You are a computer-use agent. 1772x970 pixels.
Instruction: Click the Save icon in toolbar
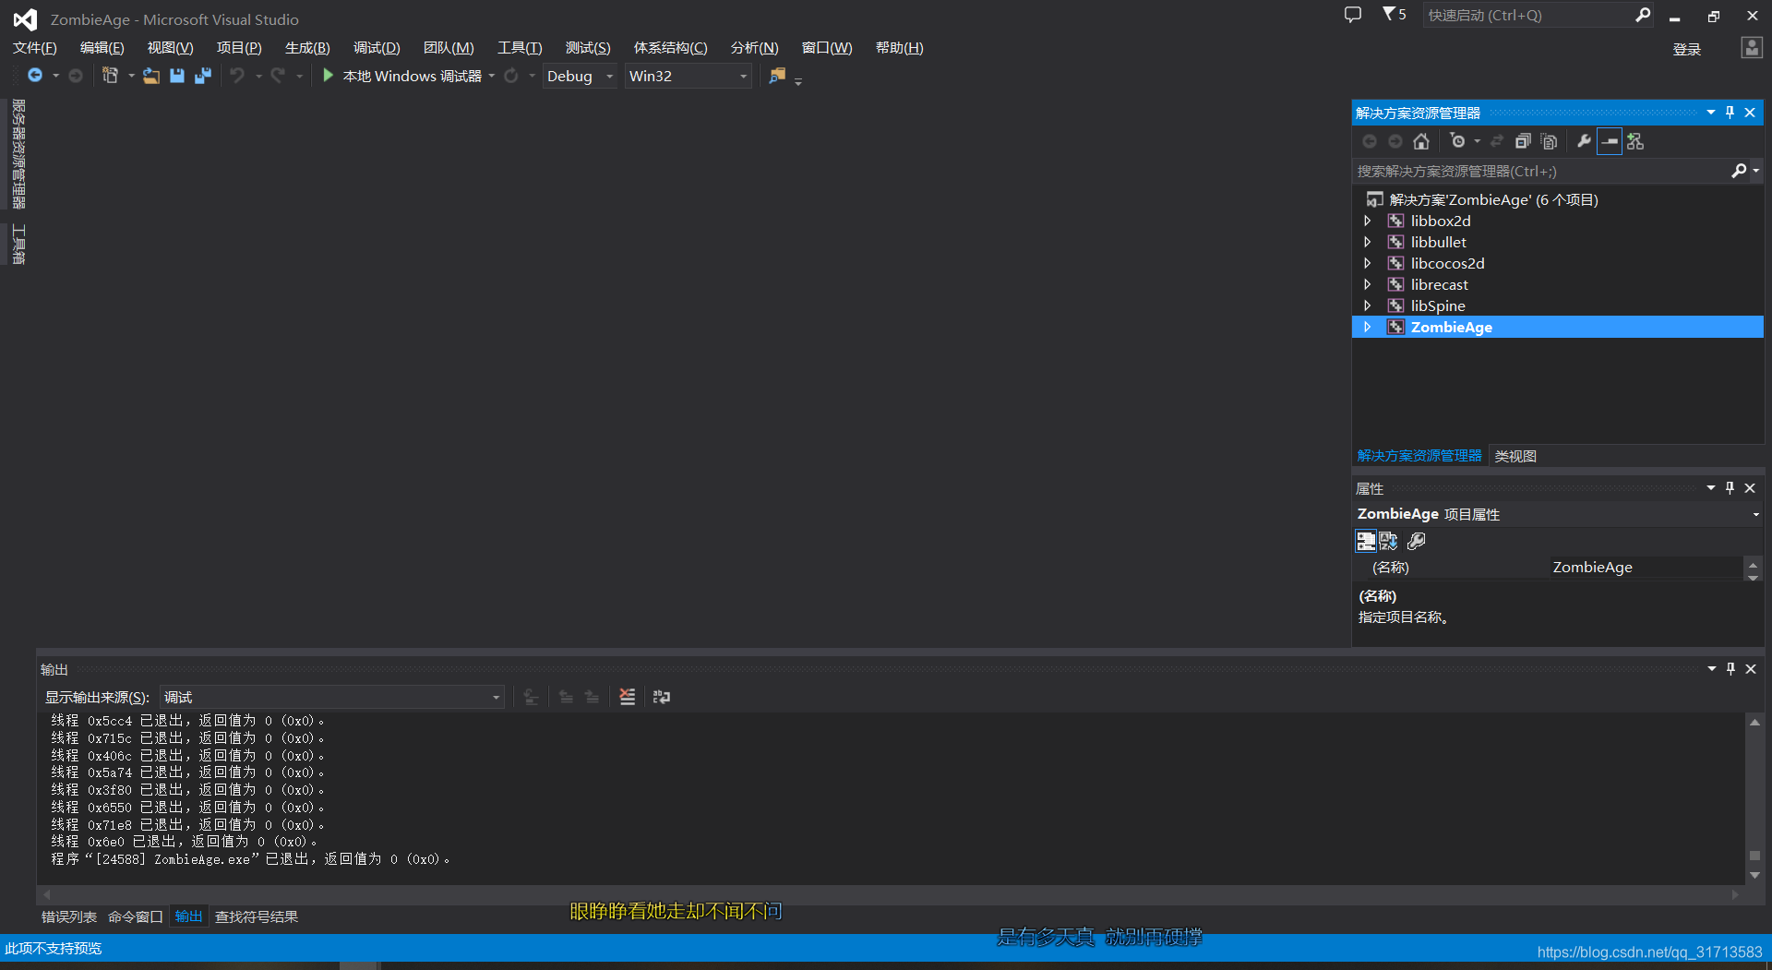177,76
